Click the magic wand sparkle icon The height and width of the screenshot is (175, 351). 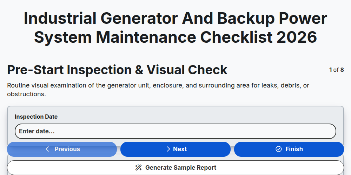click(x=138, y=167)
